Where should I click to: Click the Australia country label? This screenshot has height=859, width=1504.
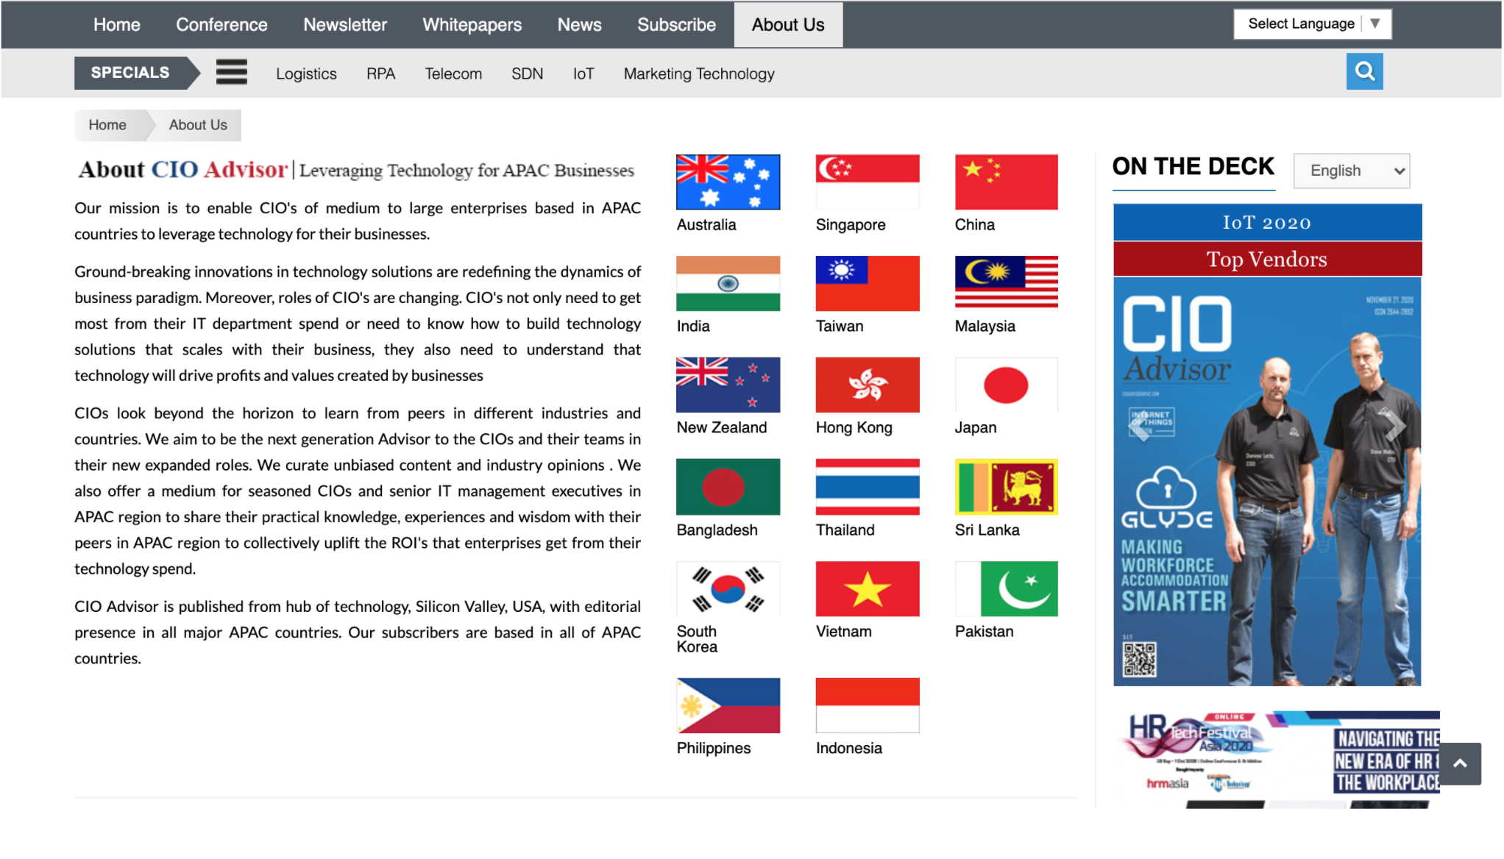(x=706, y=225)
